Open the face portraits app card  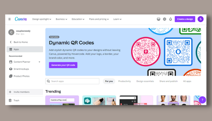coord(173,100)
